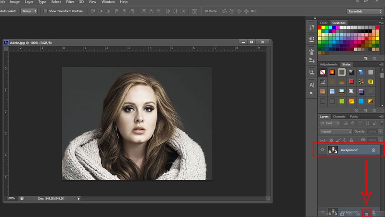This screenshot has width=385, height=217.
Task: Open status bar Doc info arrow
Action: [78, 199]
